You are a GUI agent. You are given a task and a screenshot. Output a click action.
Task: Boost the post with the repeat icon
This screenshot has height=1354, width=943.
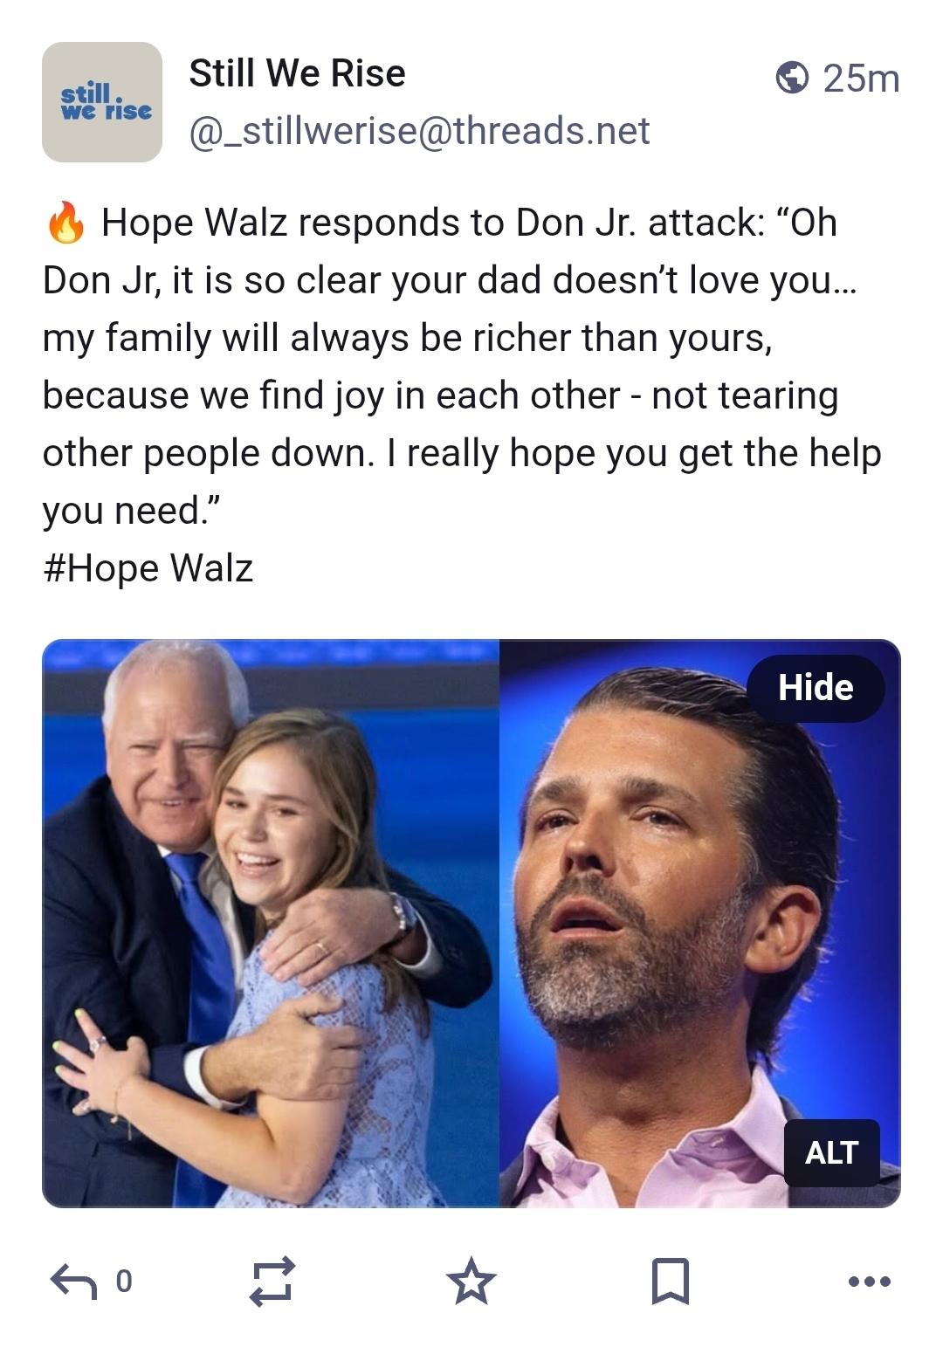pos(272,1281)
